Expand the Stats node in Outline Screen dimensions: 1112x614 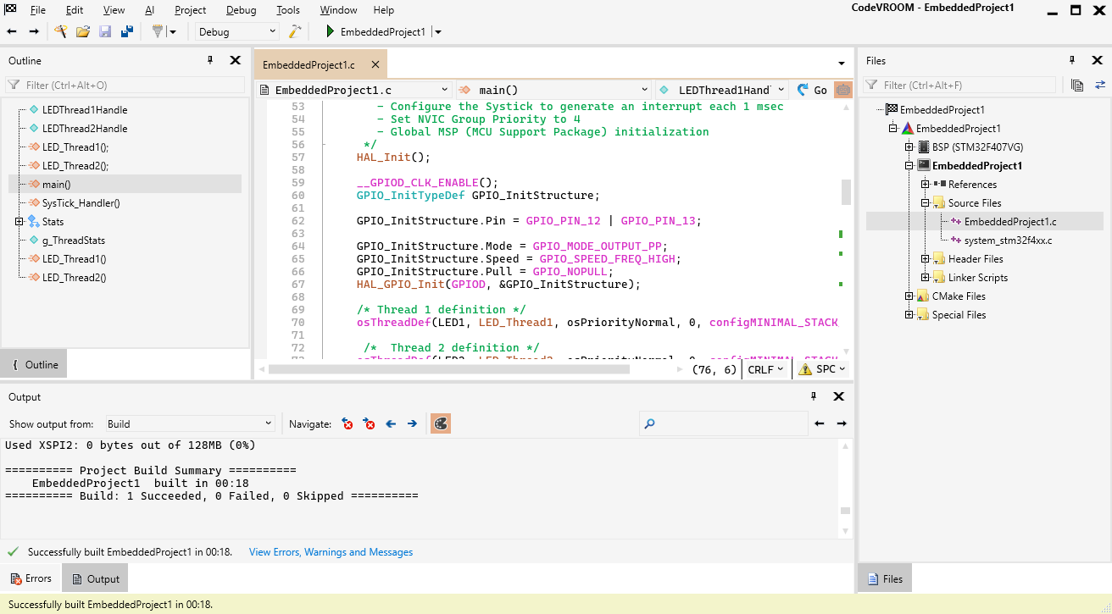[x=19, y=222]
